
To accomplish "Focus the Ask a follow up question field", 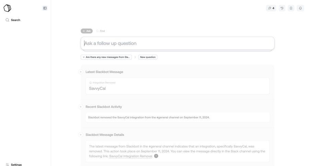I will [x=178, y=43].
